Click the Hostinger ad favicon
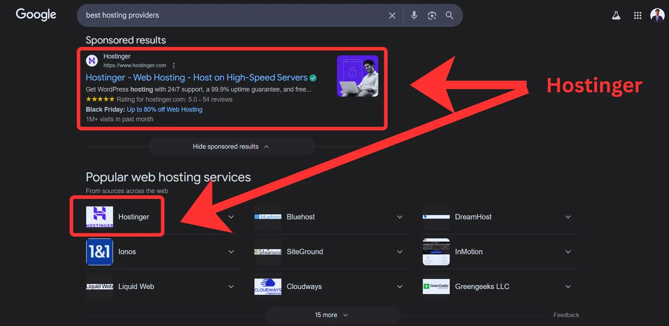The height and width of the screenshot is (326, 669). 92,61
